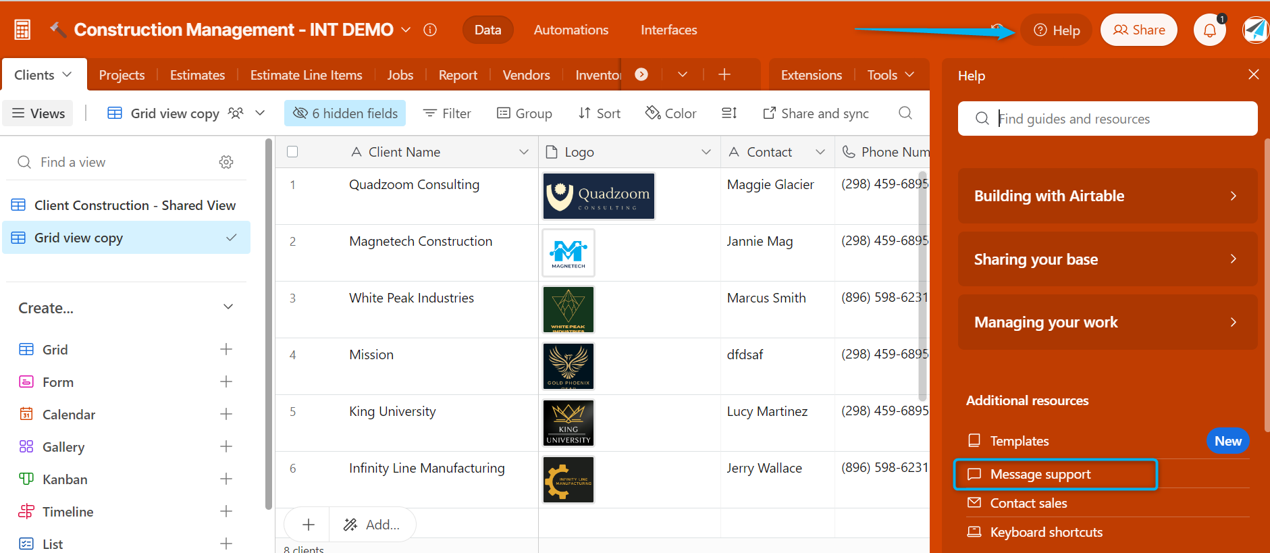The width and height of the screenshot is (1270, 553).
Task: Toggle the Views sidebar
Action: pyautogui.click(x=38, y=113)
